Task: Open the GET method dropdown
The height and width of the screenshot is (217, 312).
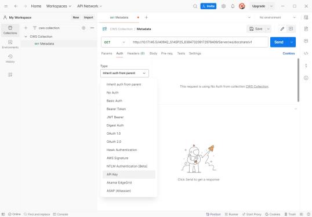Action: [x=114, y=42]
